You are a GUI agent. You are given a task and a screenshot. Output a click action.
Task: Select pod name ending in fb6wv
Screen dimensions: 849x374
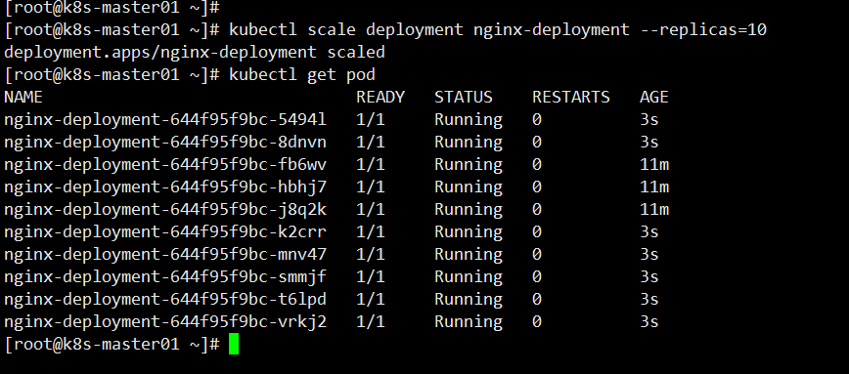[165, 165]
